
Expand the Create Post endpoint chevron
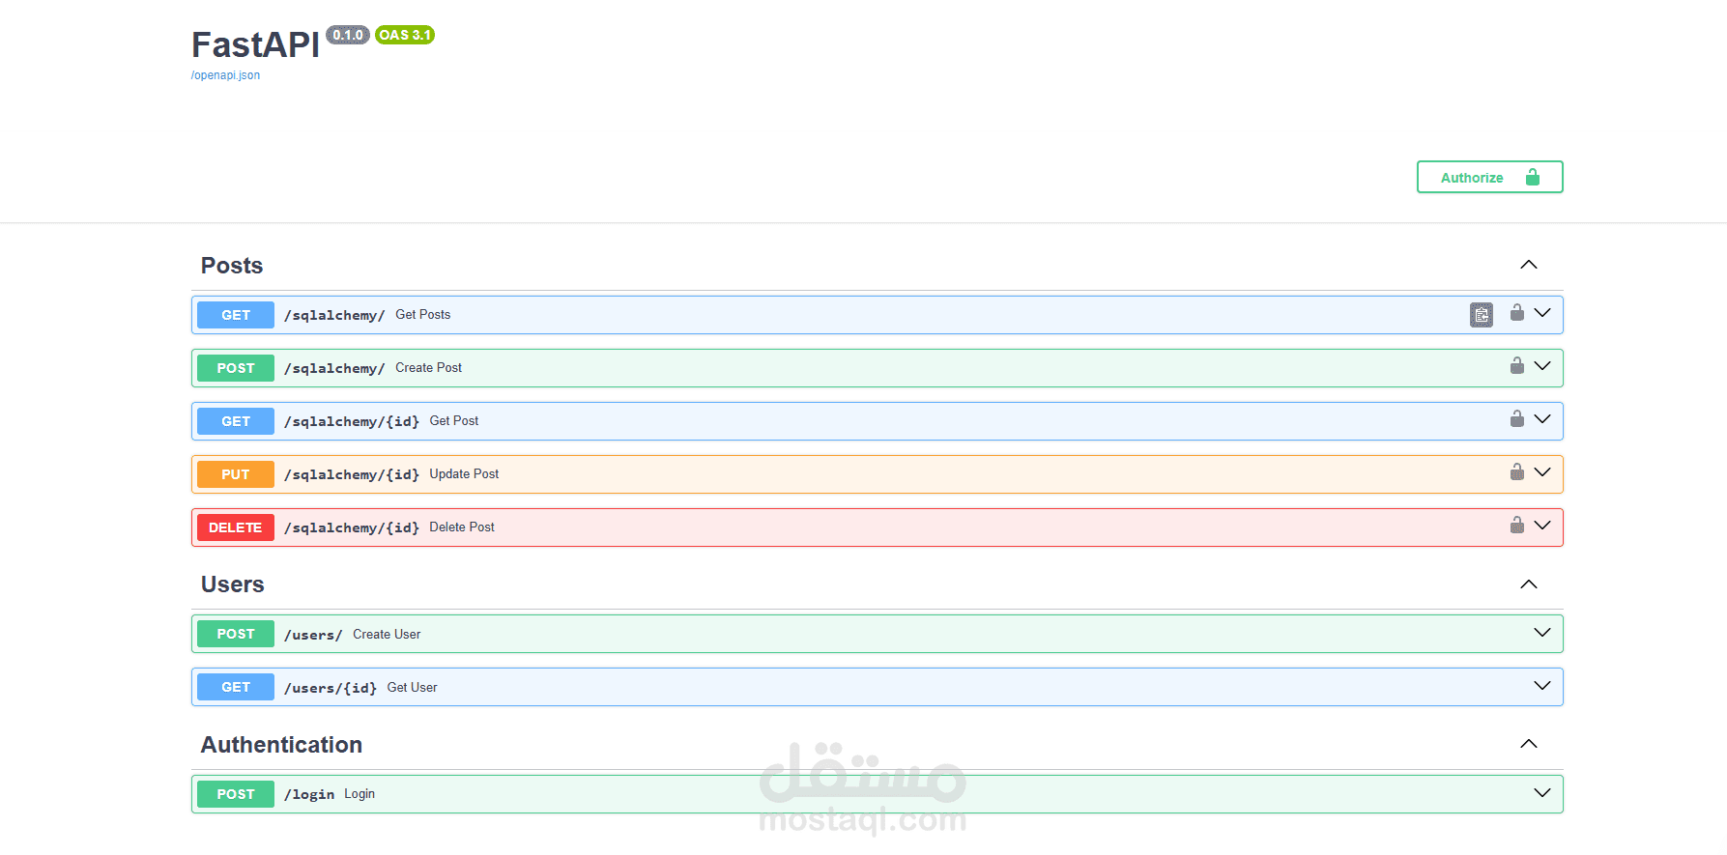pyautogui.click(x=1542, y=366)
